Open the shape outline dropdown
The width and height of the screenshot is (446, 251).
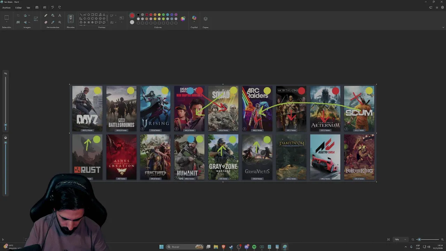click(x=116, y=15)
